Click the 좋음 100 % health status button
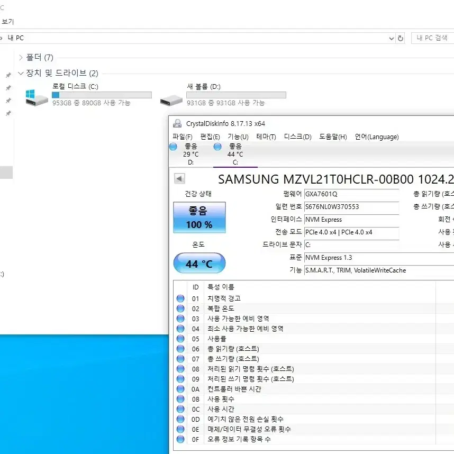 (x=199, y=217)
